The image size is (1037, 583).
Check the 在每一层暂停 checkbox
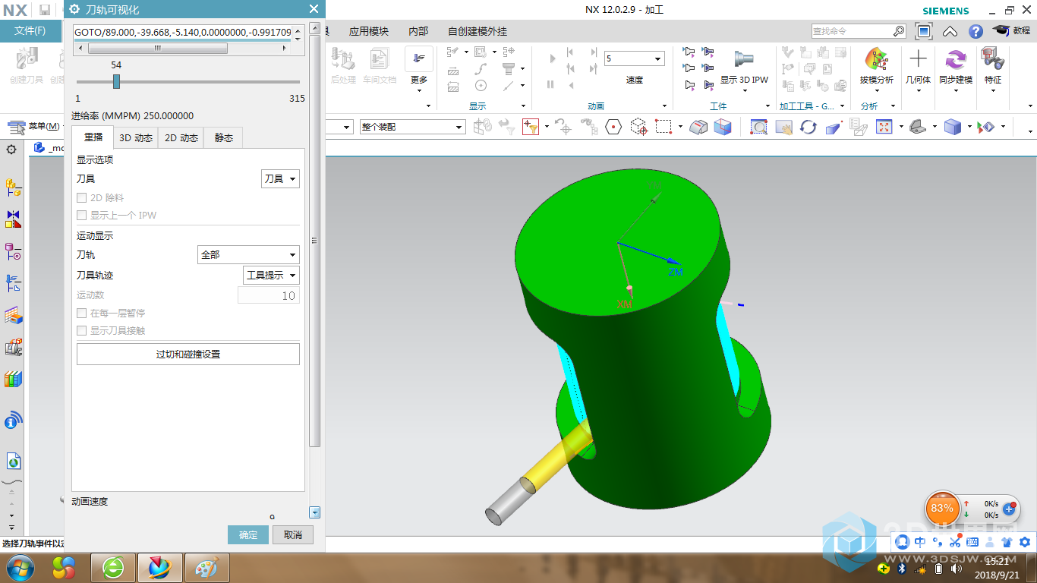pyautogui.click(x=82, y=313)
